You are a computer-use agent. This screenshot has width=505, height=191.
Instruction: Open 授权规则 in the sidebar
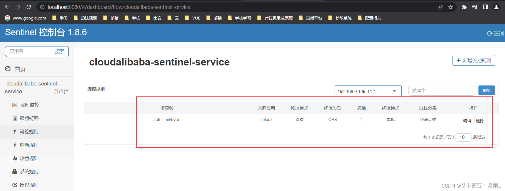click(37, 185)
